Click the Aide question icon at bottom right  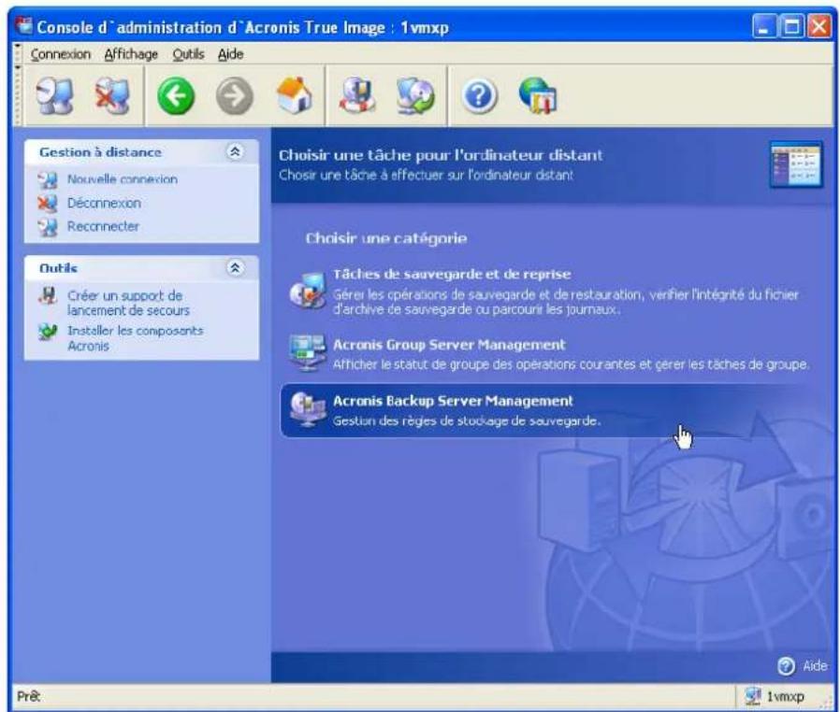click(x=786, y=666)
